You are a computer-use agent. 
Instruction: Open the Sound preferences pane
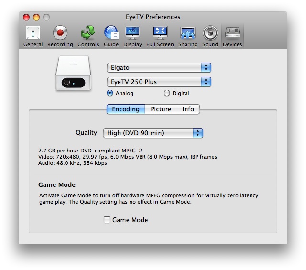pos(210,36)
